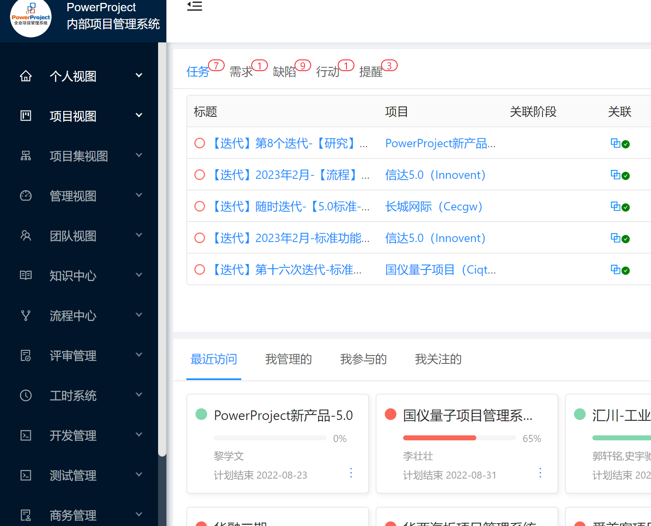Select the 我关注的 tab
Viewport: 651px width, 526px height.
[x=438, y=359]
